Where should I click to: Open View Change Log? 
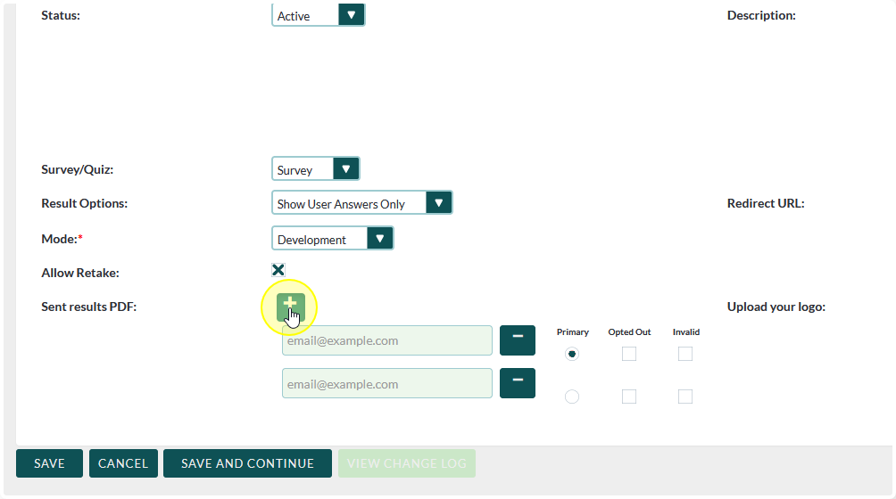coord(406,463)
